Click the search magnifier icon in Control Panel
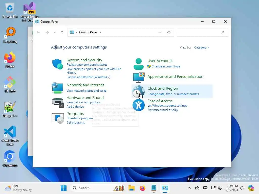 tap(223, 33)
